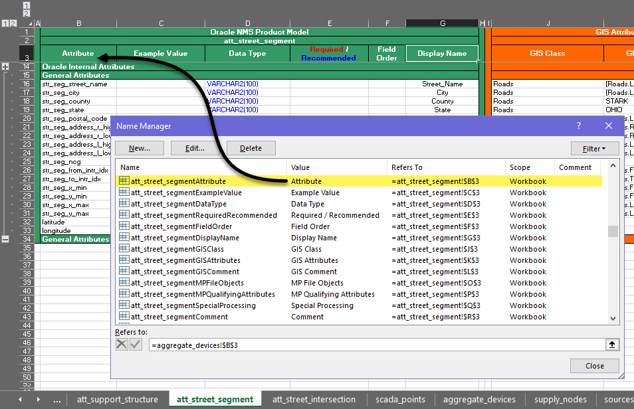Expand grouped rows with plus button
Image resolution: width=634 pixels, height=409 pixels.
coord(5,66)
